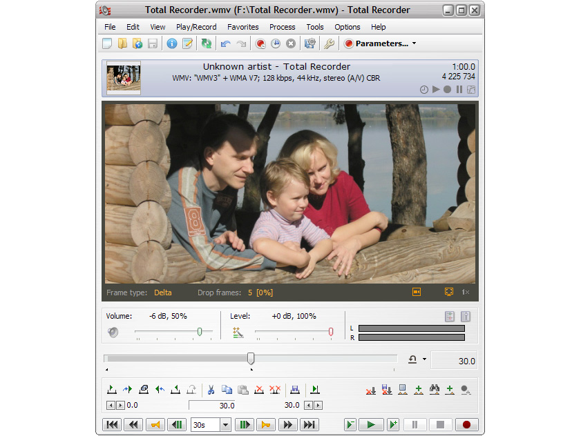Click the Parameters... button
581x436 pixels.
click(376, 43)
